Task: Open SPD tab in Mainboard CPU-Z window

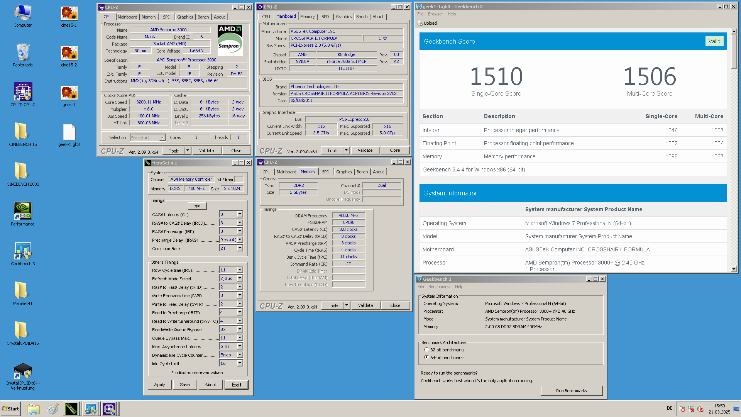Action: click(x=325, y=17)
